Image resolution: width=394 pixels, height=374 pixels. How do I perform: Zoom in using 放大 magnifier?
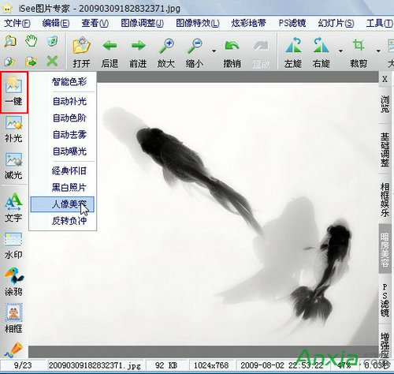click(166, 46)
